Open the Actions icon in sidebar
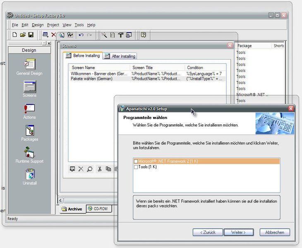 tap(29, 109)
